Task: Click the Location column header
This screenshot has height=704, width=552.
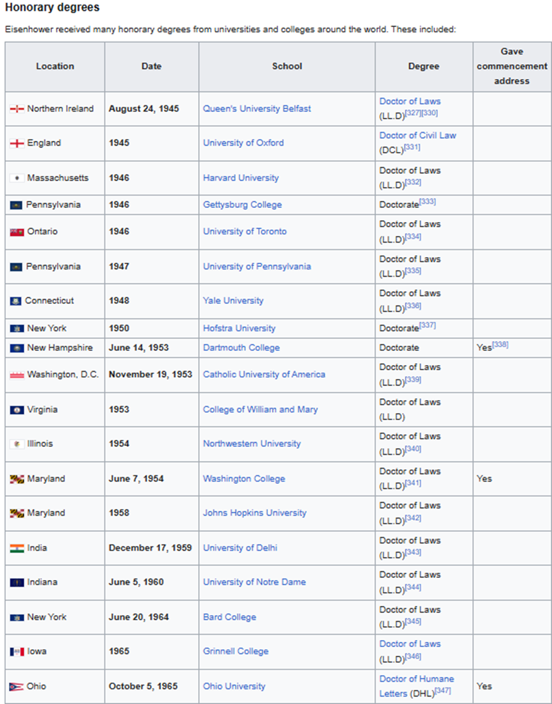Action: coord(55,67)
